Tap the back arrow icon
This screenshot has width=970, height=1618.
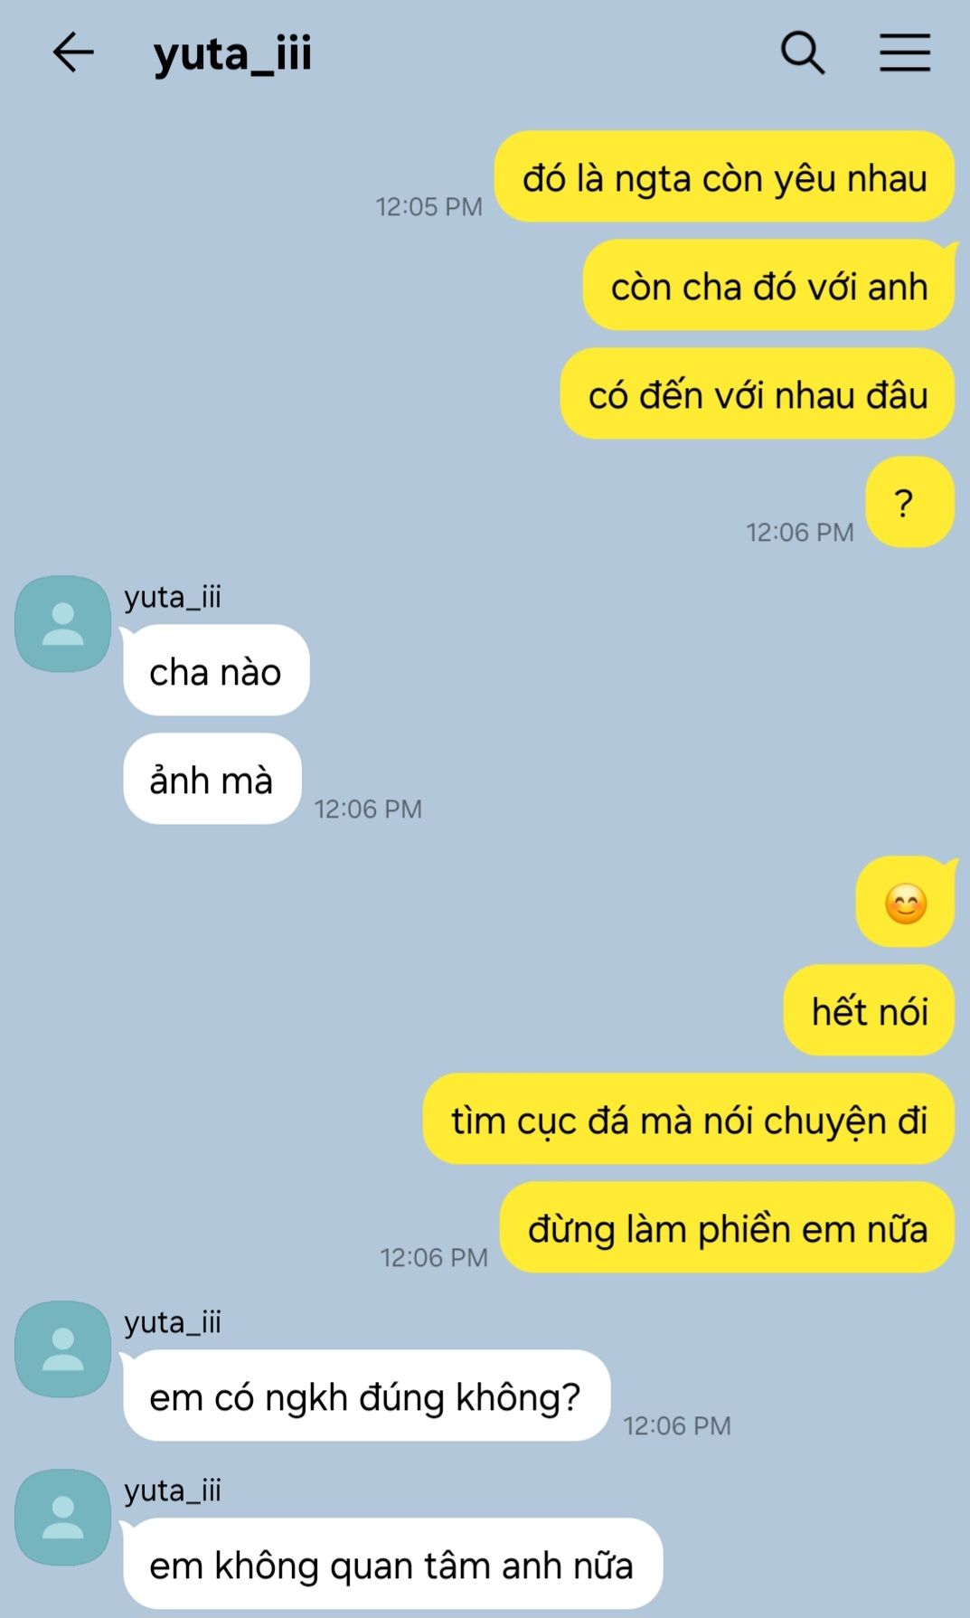pyautogui.click(x=73, y=52)
